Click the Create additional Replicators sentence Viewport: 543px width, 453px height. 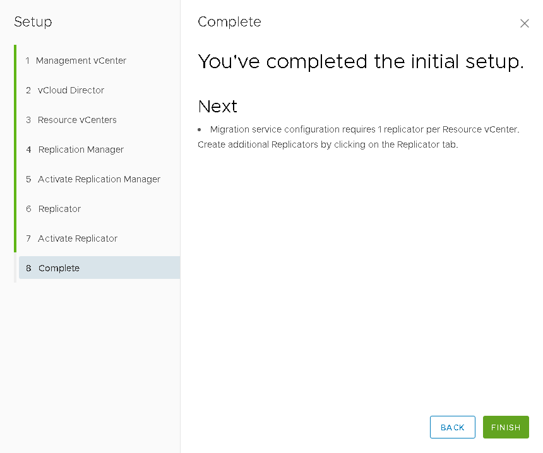pyautogui.click(x=328, y=144)
